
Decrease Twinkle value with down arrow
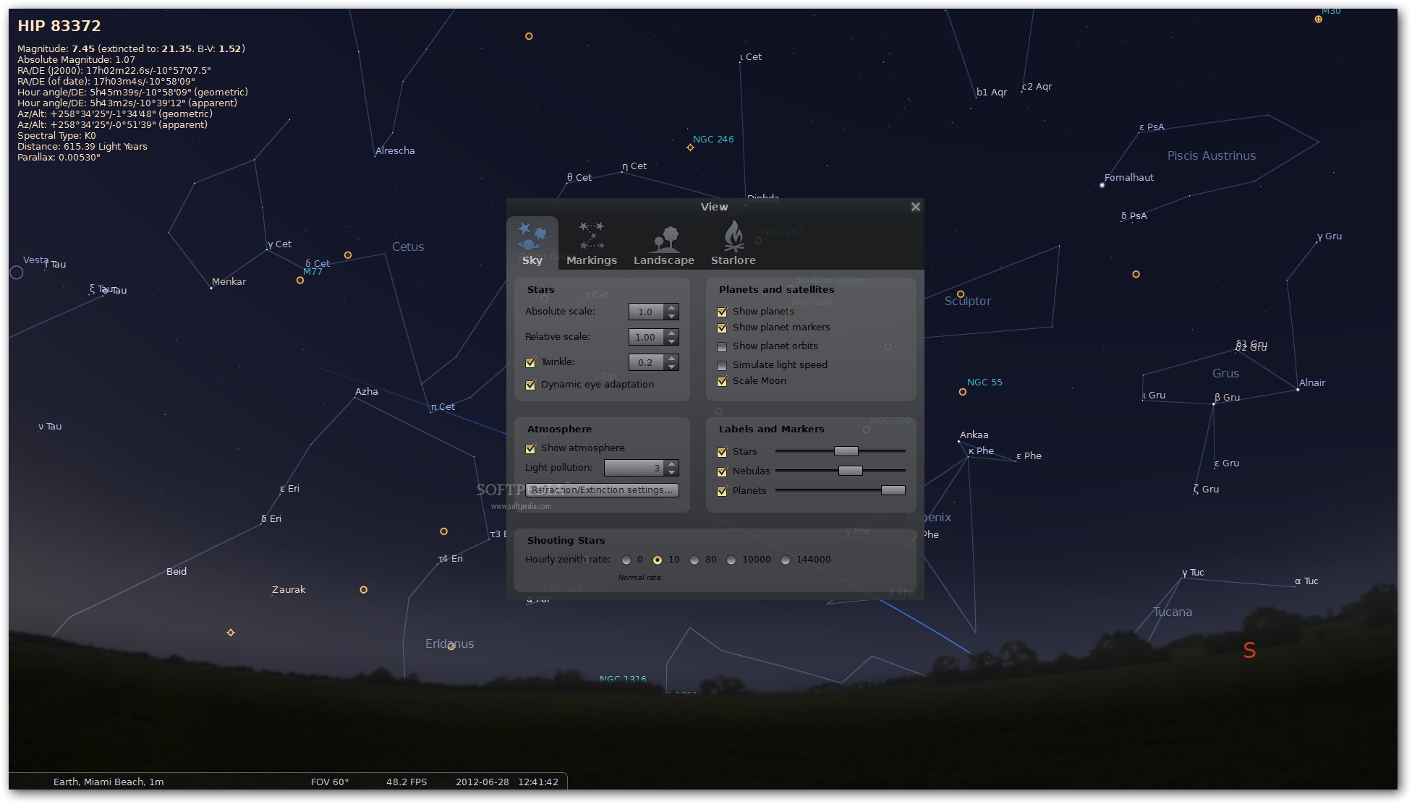point(671,367)
